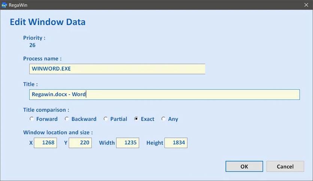Confirm changes with the OK button

click(244, 166)
